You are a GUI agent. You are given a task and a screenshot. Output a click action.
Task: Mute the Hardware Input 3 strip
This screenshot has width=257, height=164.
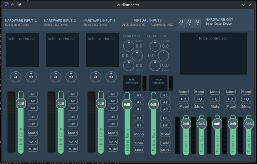tap(113, 149)
